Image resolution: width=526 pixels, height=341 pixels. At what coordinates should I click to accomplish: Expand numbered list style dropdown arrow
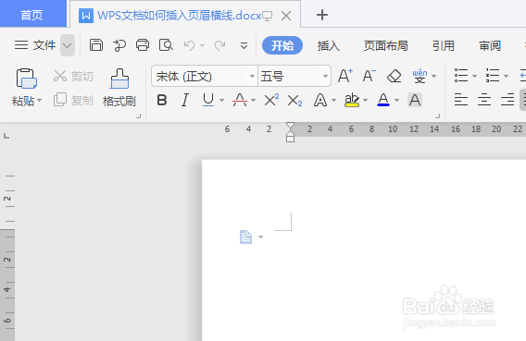click(506, 76)
